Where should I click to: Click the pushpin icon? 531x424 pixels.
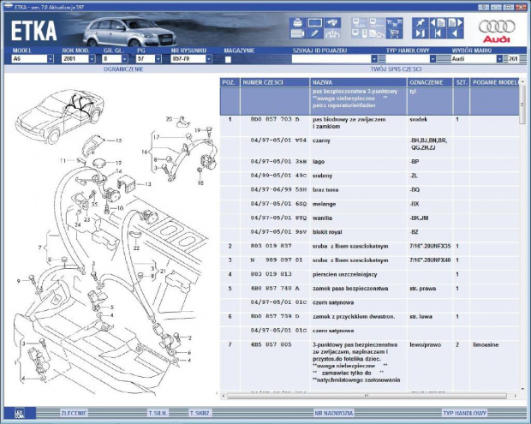point(421,23)
